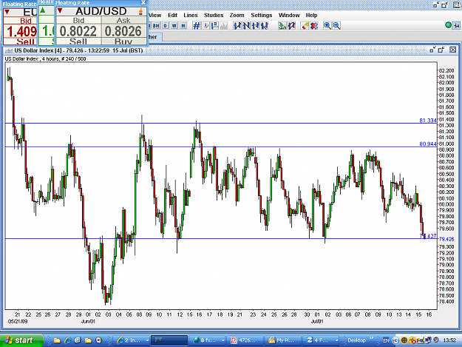Close the AUD/USD Floating Rate window
The height and width of the screenshot is (347, 462).
click(x=143, y=3)
